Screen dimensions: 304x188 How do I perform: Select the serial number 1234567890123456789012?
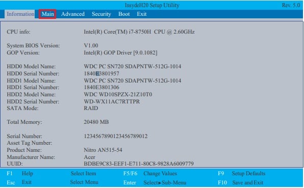pos(116,136)
